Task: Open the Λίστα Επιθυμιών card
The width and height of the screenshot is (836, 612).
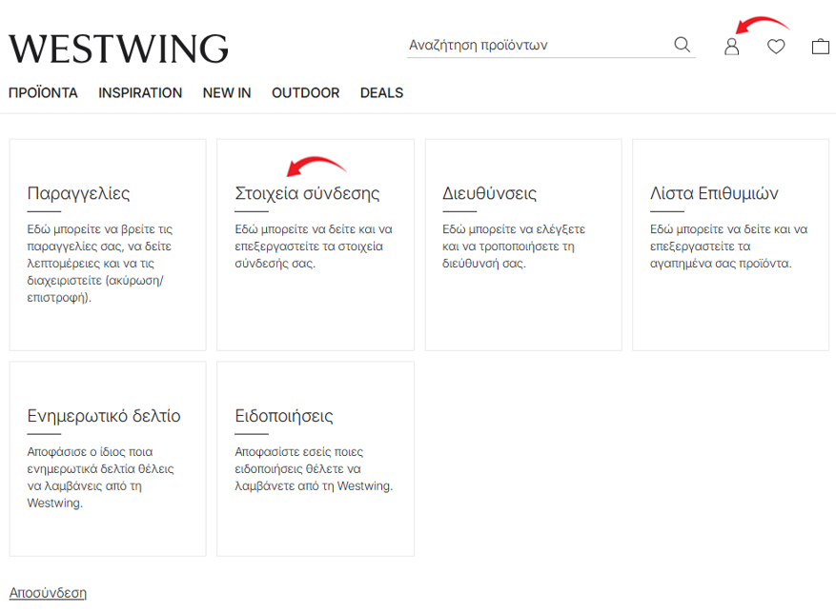Action: (x=730, y=245)
